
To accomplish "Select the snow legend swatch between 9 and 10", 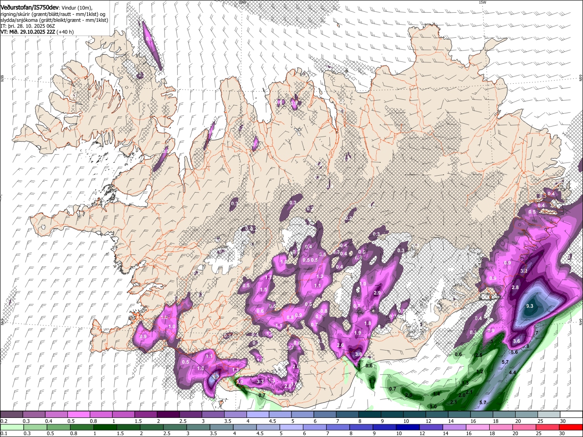I will (392, 415).
